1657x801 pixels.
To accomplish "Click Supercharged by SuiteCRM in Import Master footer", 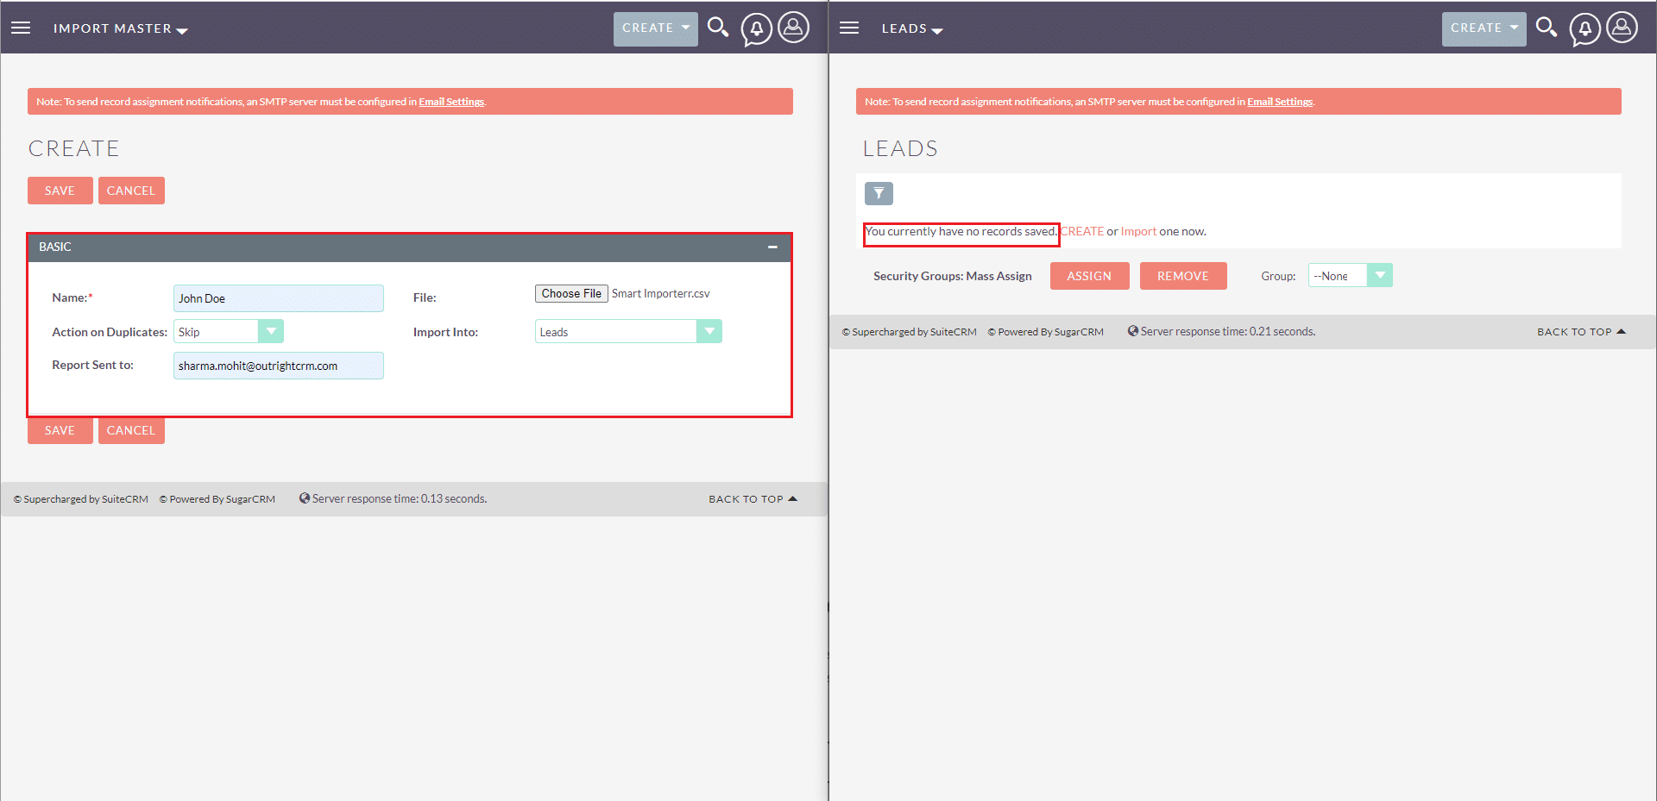I will [x=81, y=499].
